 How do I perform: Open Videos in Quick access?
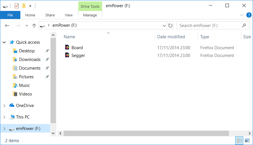tap(25, 94)
